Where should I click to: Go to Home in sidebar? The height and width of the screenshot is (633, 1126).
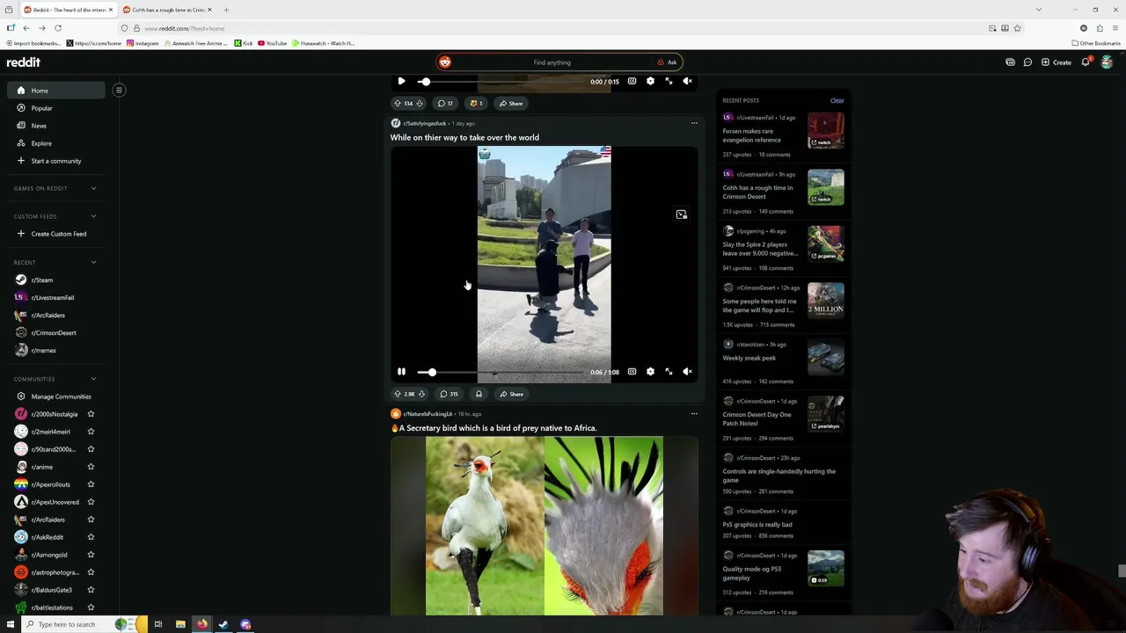(56, 91)
